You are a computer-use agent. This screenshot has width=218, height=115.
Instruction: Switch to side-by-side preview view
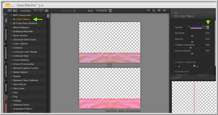click(47, 10)
